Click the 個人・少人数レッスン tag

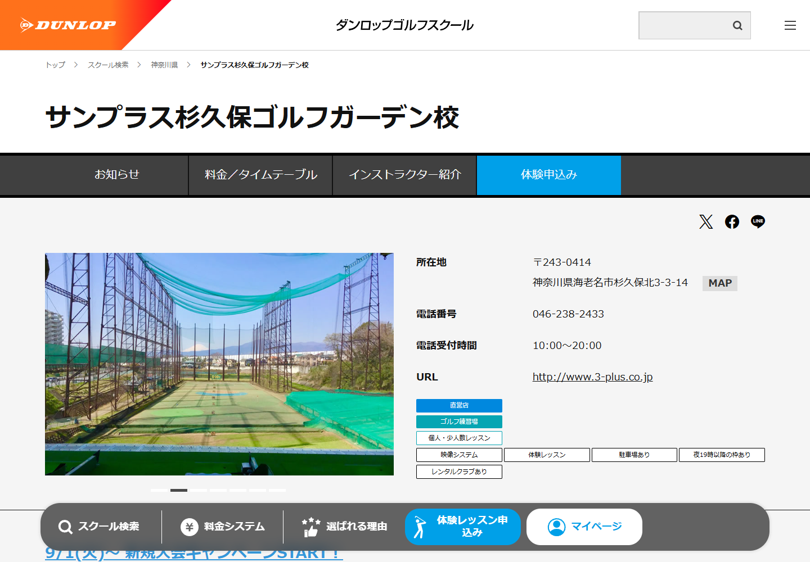(x=459, y=438)
